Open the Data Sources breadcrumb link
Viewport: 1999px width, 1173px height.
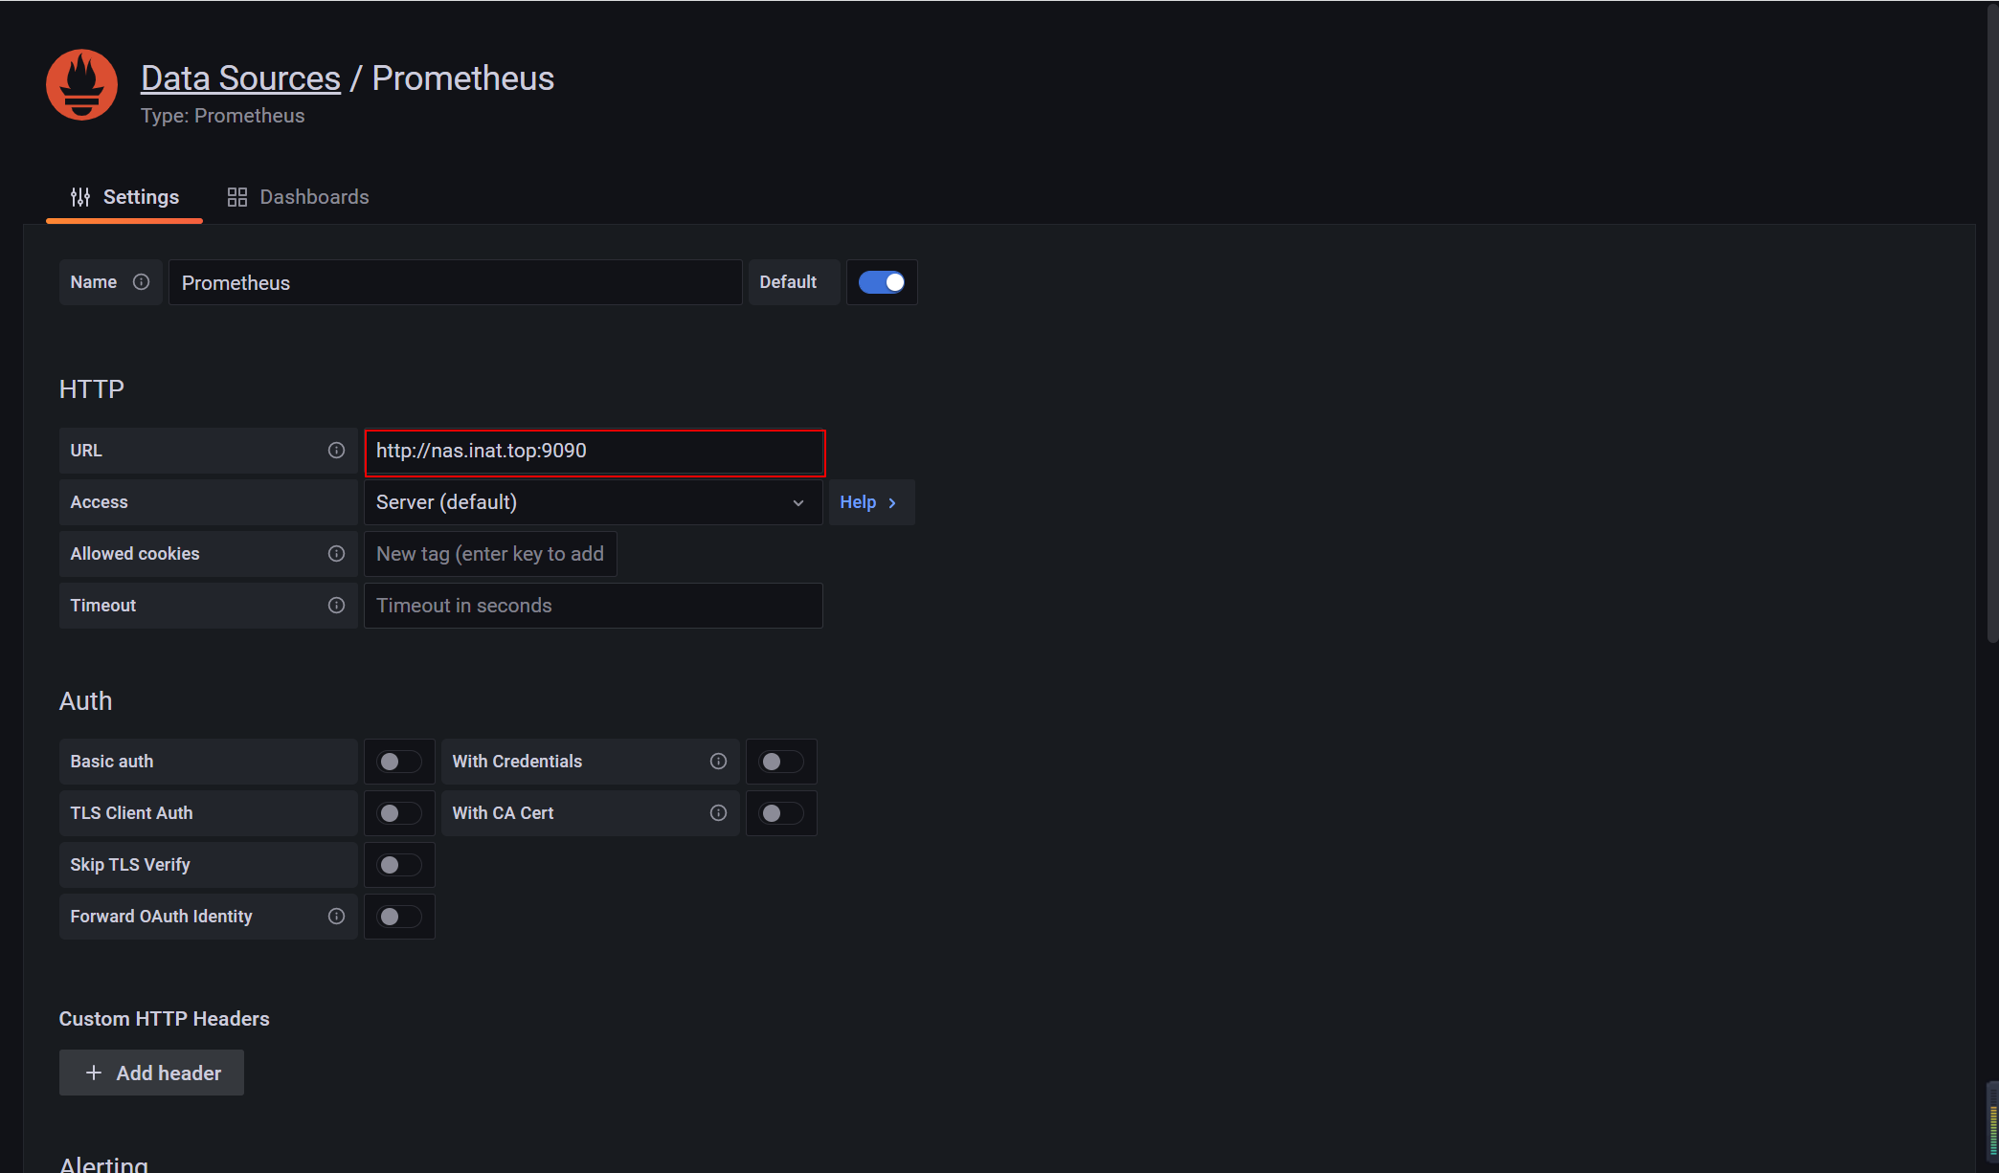(240, 77)
